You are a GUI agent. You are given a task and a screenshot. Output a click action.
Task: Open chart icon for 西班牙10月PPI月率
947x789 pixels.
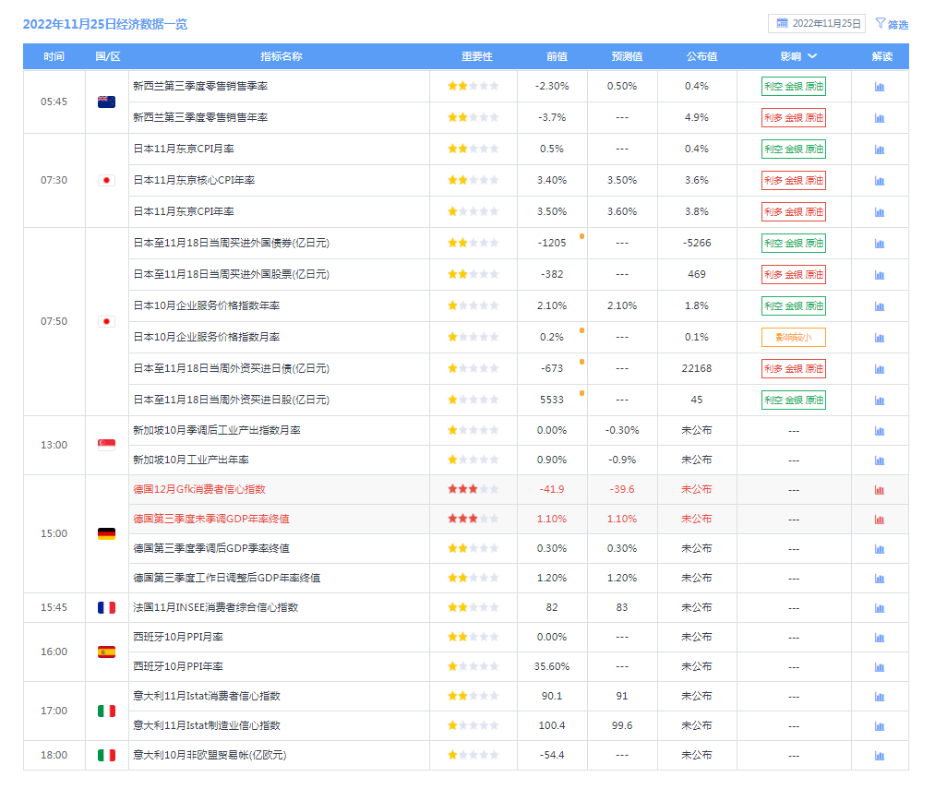[880, 638]
